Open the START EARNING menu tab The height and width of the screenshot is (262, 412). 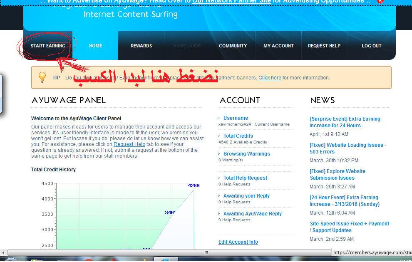coord(48,46)
